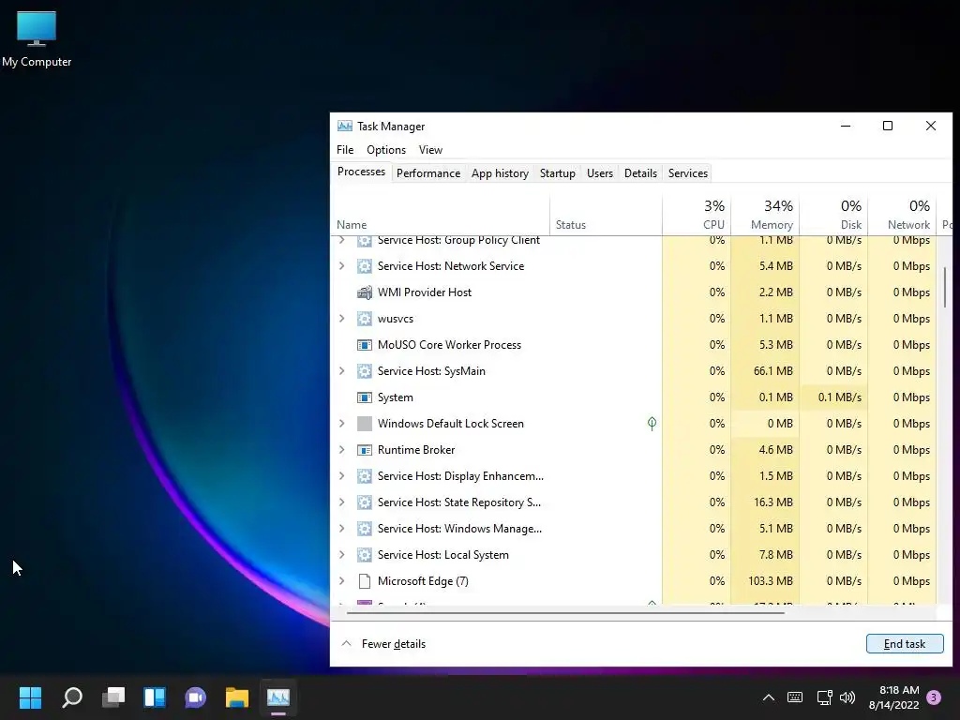Expand Service Host: Windows Management
Screen dimensions: 960x720
(x=342, y=529)
